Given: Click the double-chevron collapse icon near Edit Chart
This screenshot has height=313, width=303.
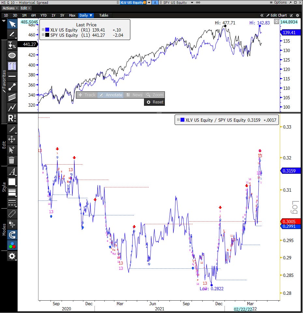Looking at the screenshot, I should pyautogui.click(x=262, y=15).
